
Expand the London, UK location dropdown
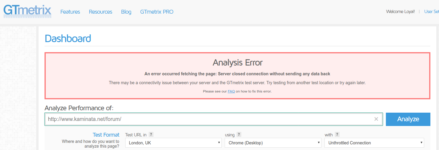(x=173, y=143)
